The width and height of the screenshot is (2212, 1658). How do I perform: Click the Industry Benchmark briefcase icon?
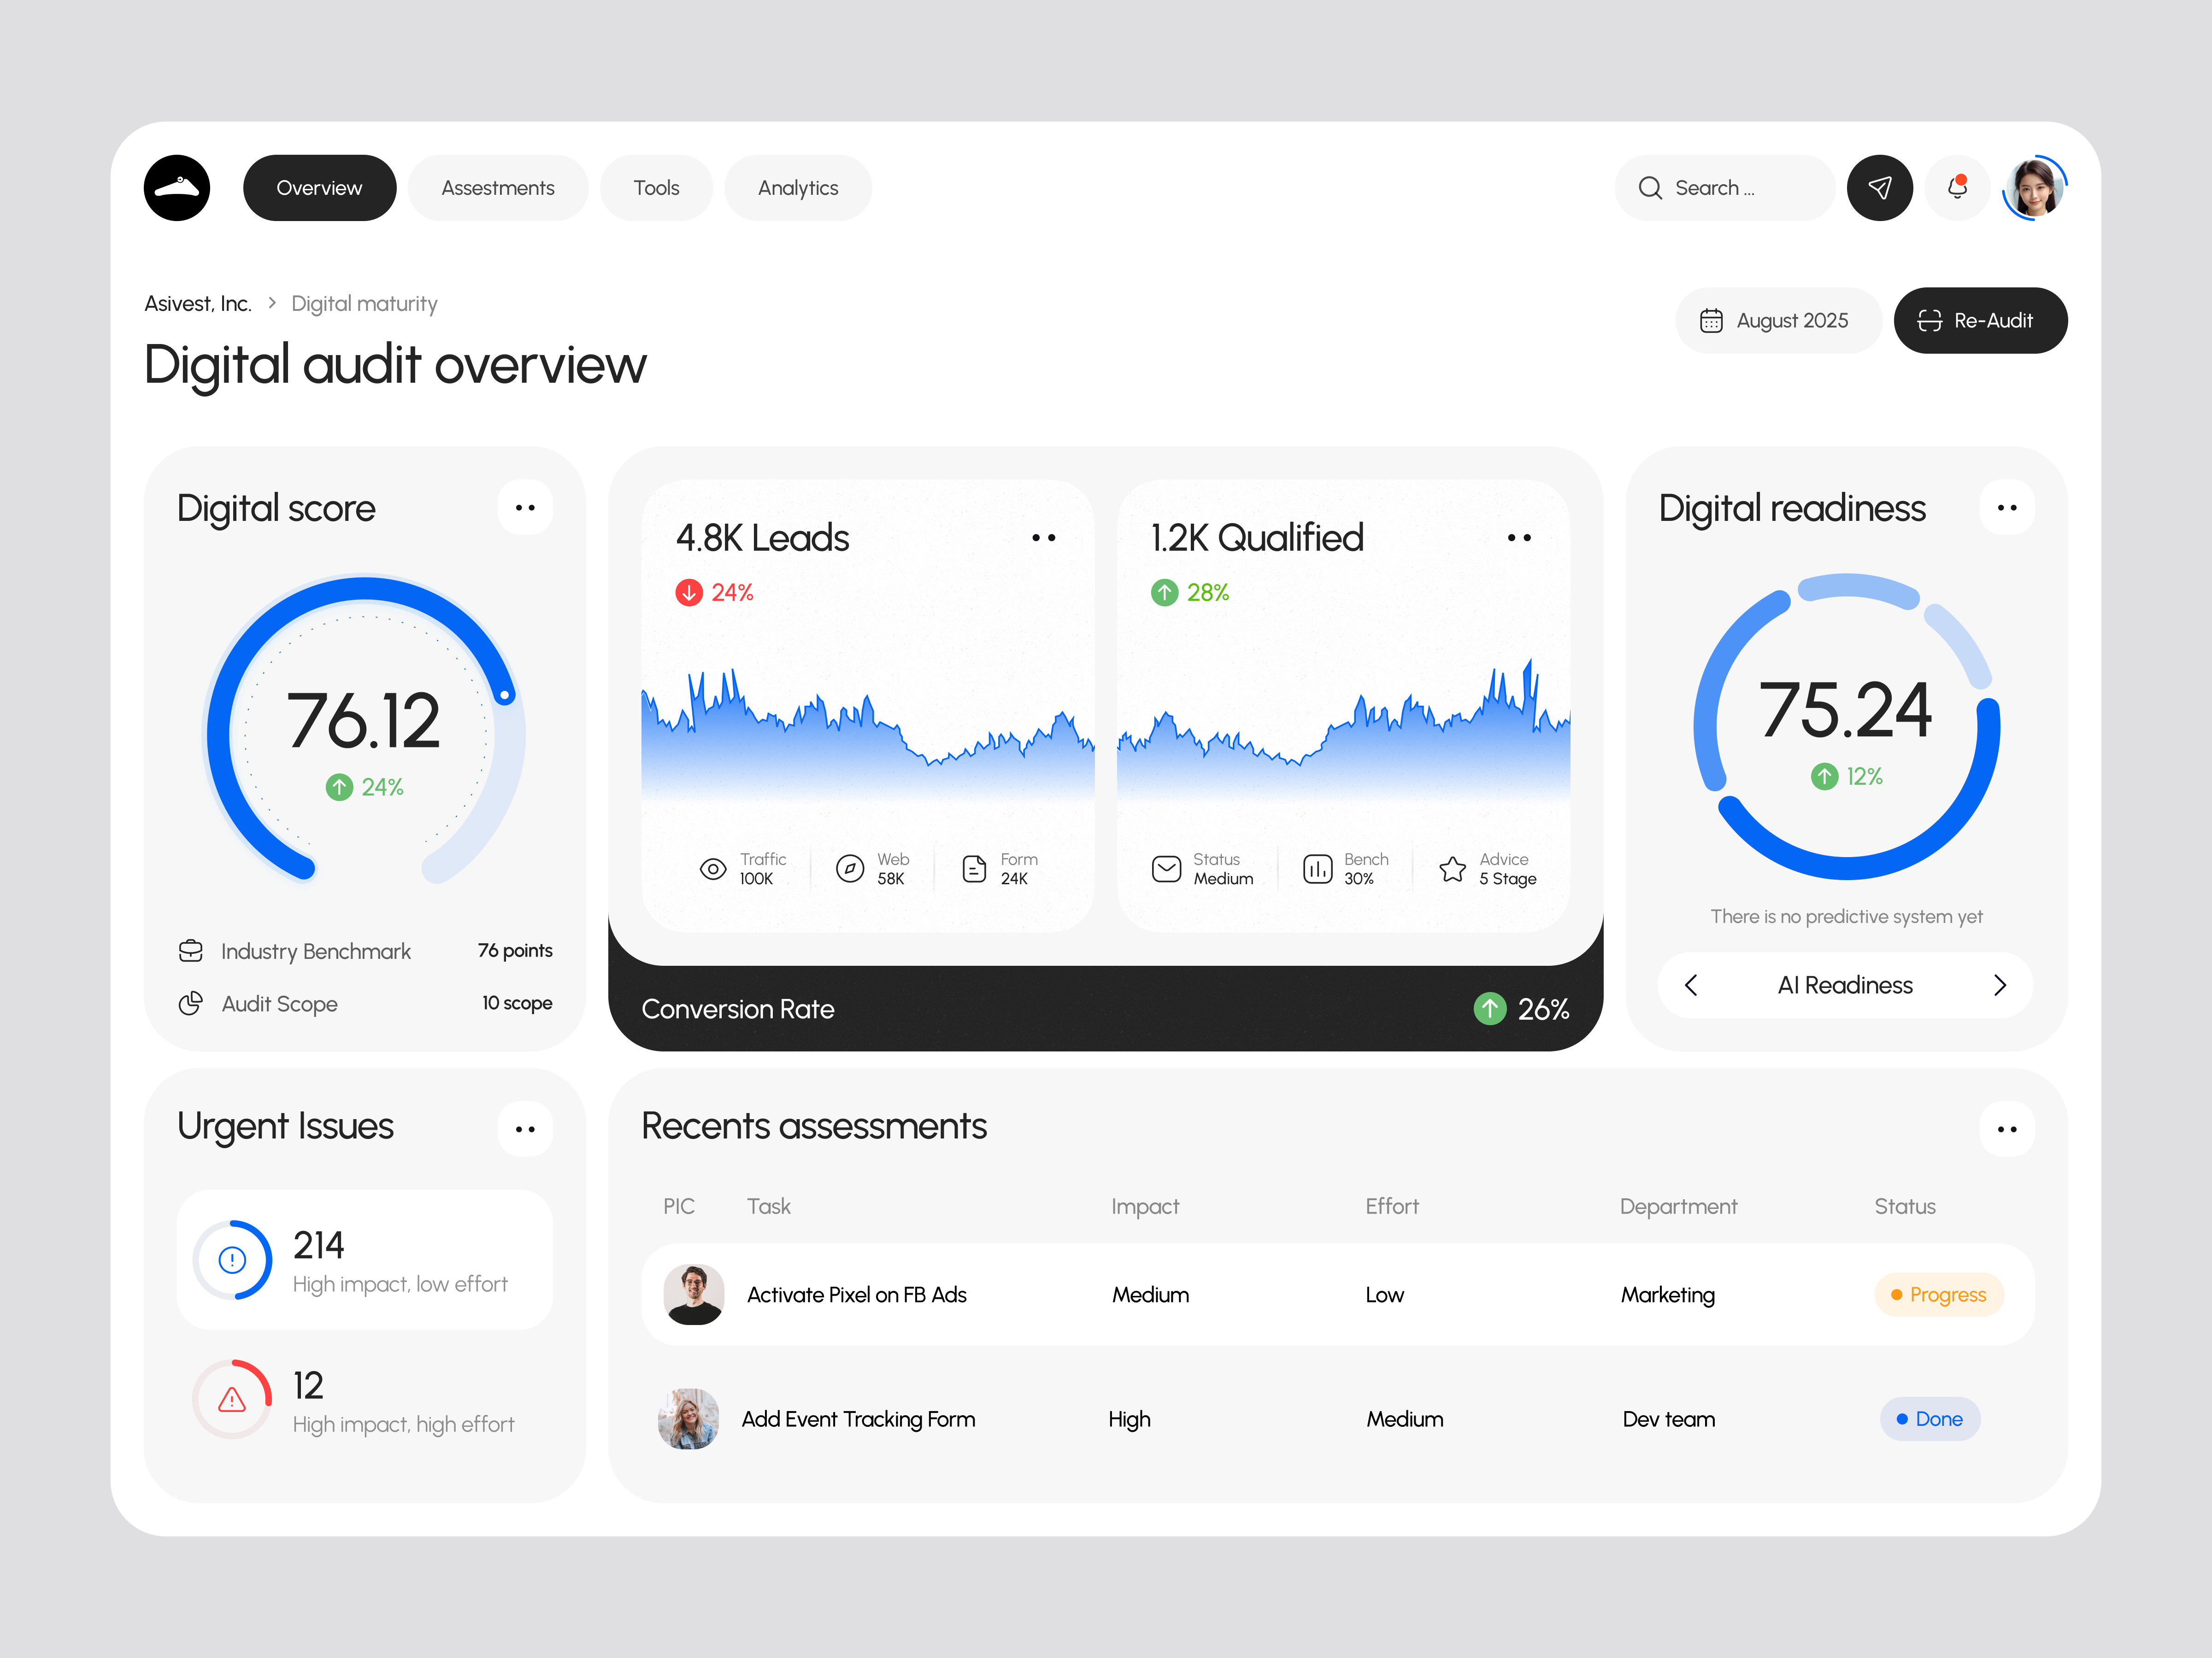tap(191, 951)
